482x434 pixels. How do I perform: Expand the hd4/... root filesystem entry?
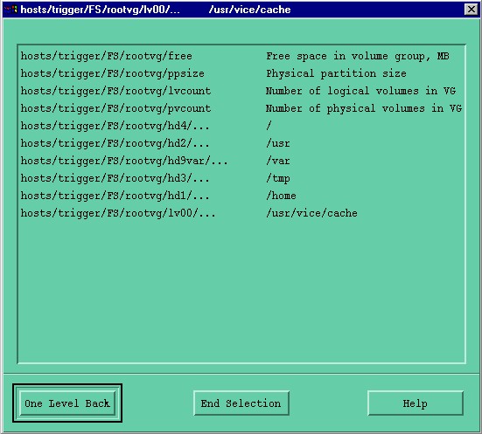point(241,126)
